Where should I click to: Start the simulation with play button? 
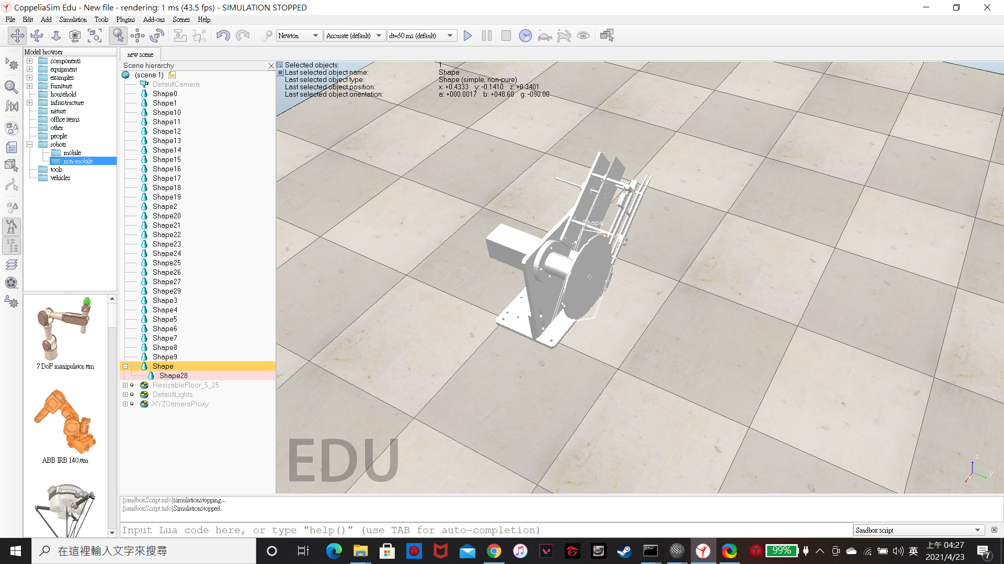point(467,36)
